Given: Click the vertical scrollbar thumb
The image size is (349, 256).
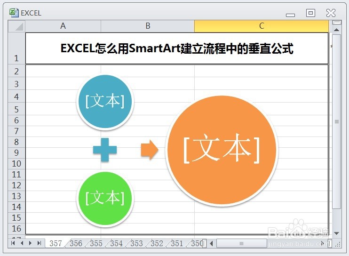Looking at the screenshot, I should (337, 121).
